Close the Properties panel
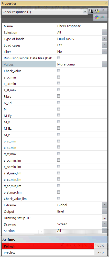This screenshot has height=257, width=109. (106, 3)
